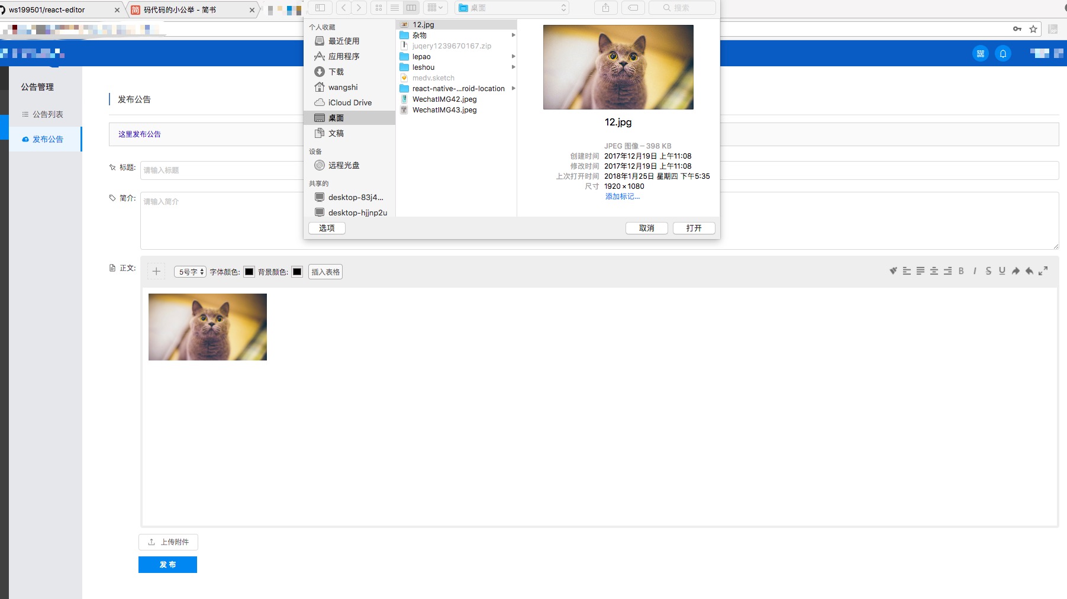Click key icon in address bar

(1017, 29)
